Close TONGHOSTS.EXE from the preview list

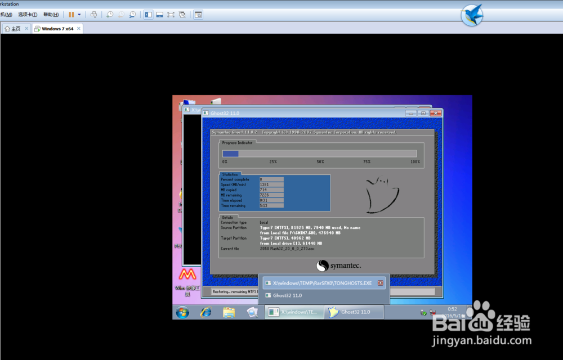click(x=380, y=283)
